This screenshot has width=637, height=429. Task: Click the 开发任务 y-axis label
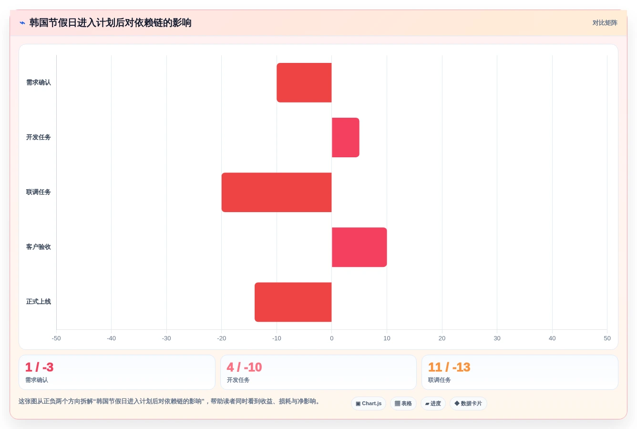[38, 137]
